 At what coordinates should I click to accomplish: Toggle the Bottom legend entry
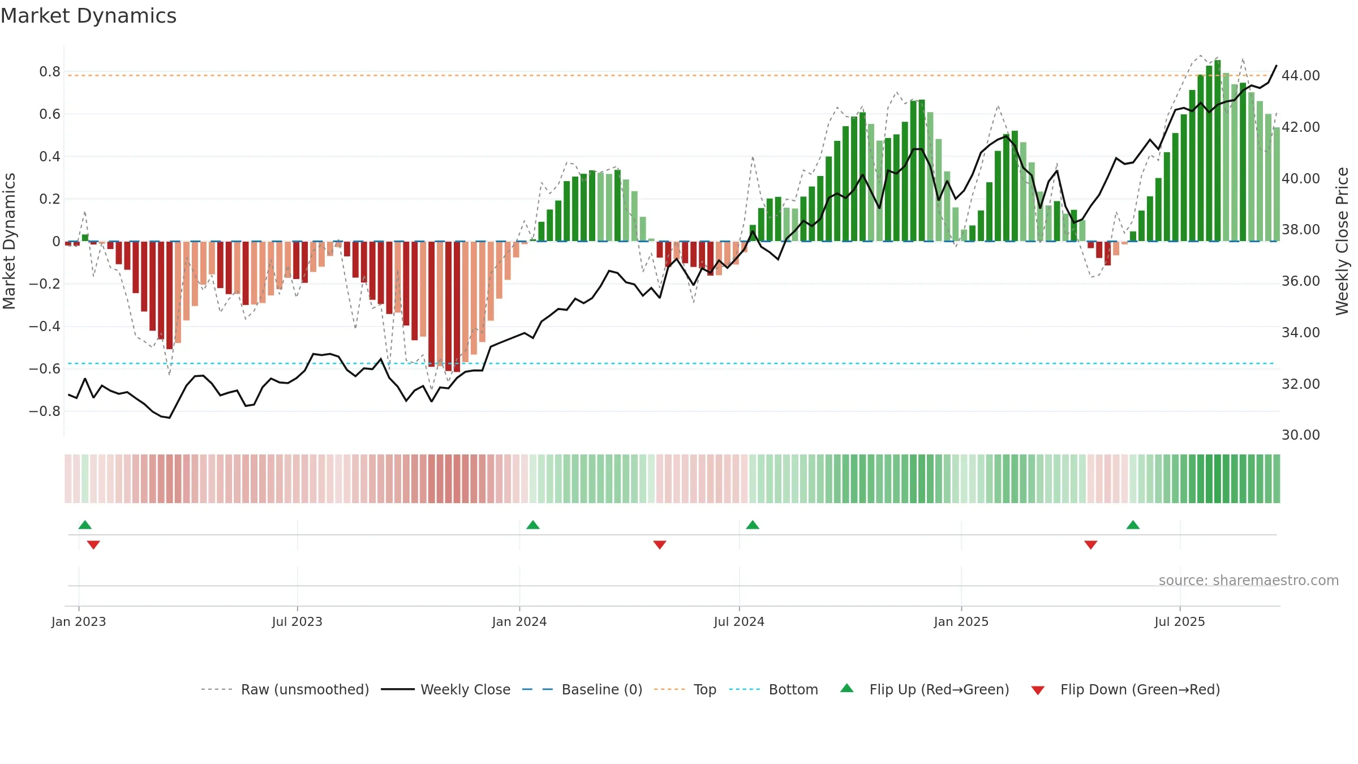[x=773, y=689]
